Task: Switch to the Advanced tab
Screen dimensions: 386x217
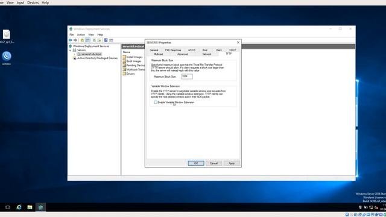Action: tap(183, 54)
